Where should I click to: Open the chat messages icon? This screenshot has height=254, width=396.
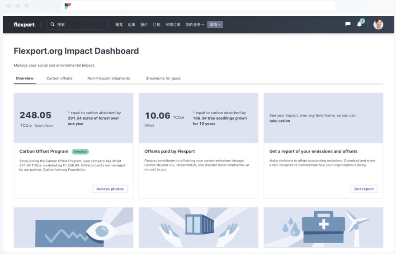tap(348, 24)
